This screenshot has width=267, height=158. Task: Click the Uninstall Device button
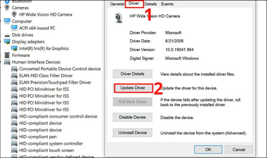coord(133,133)
